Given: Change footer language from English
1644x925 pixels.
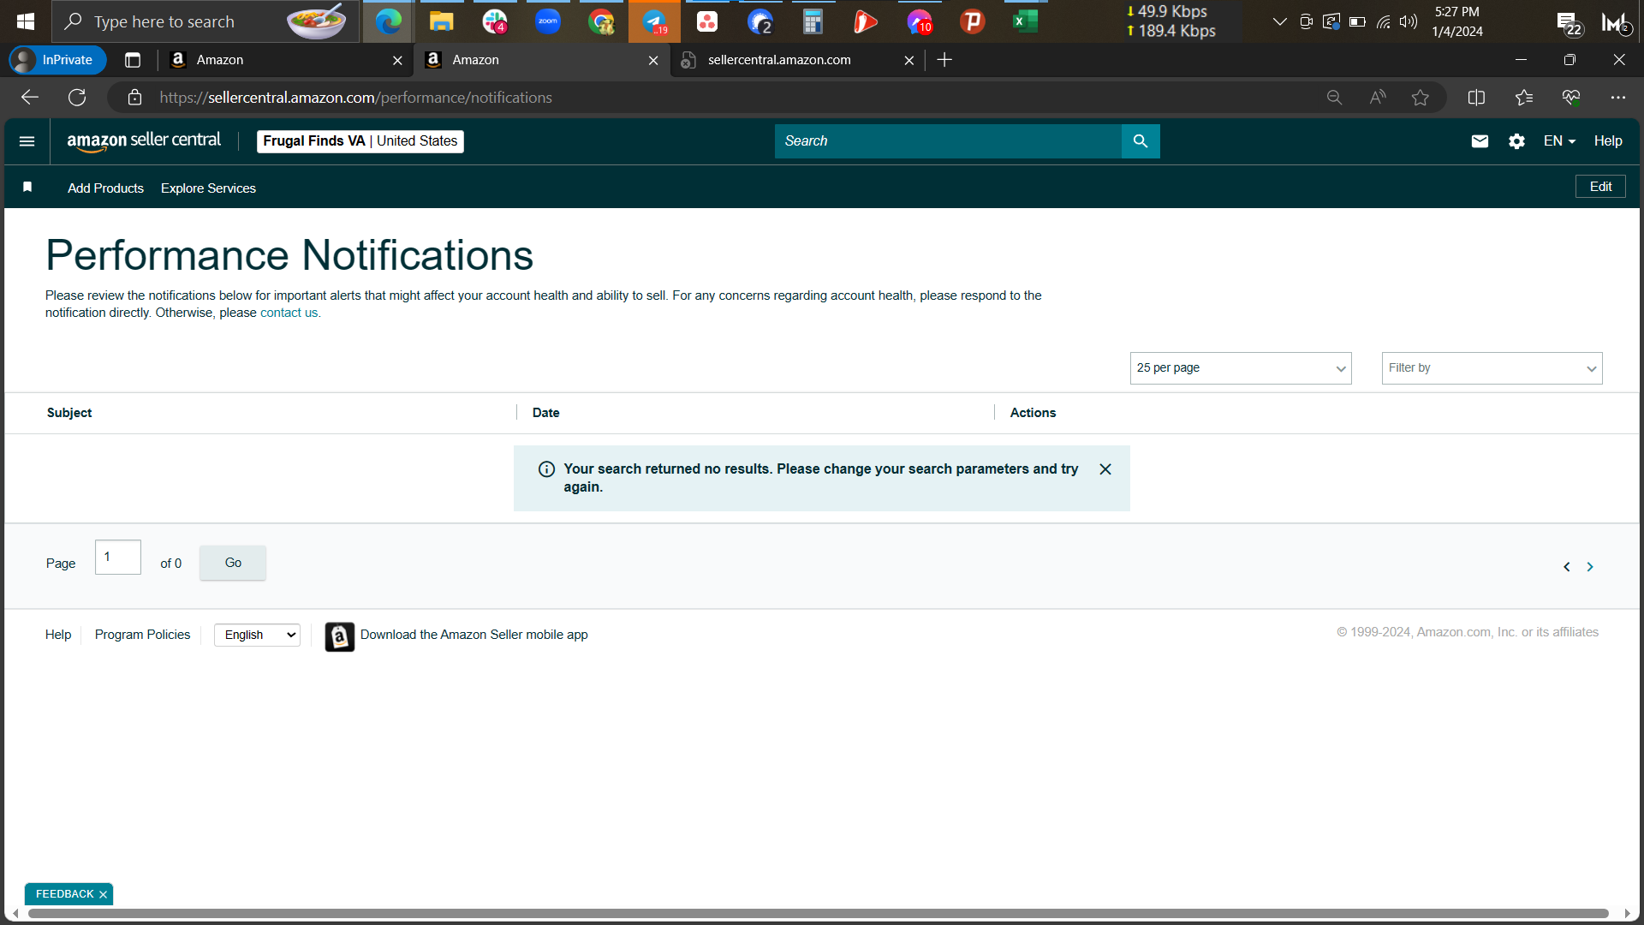Looking at the screenshot, I should (x=257, y=635).
